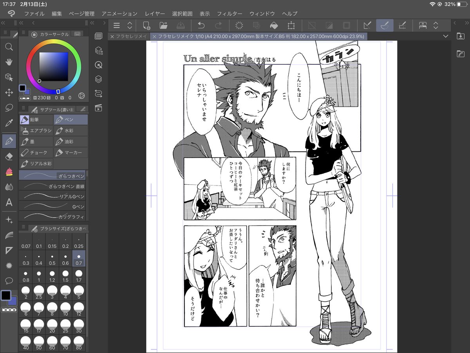
Task: Select the Balloon tool
Action: point(9,280)
